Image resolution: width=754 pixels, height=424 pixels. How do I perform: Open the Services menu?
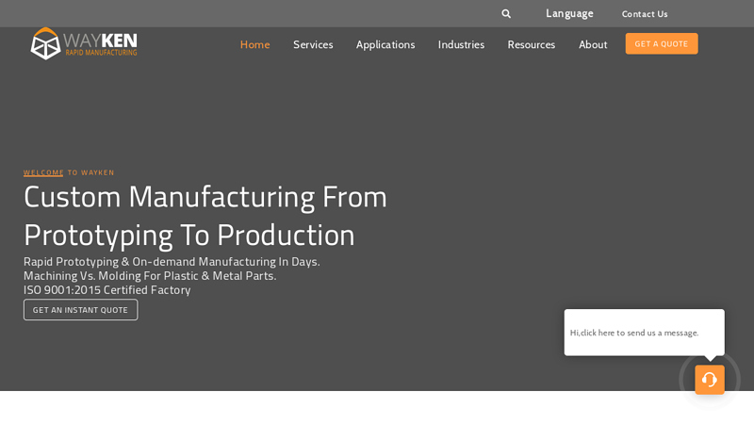click(313, 44)
